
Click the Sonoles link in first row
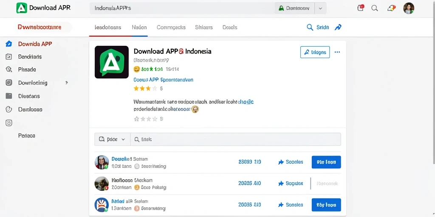tap(294, 162)
